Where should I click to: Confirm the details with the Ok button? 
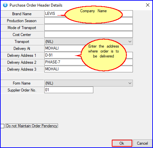122,143
